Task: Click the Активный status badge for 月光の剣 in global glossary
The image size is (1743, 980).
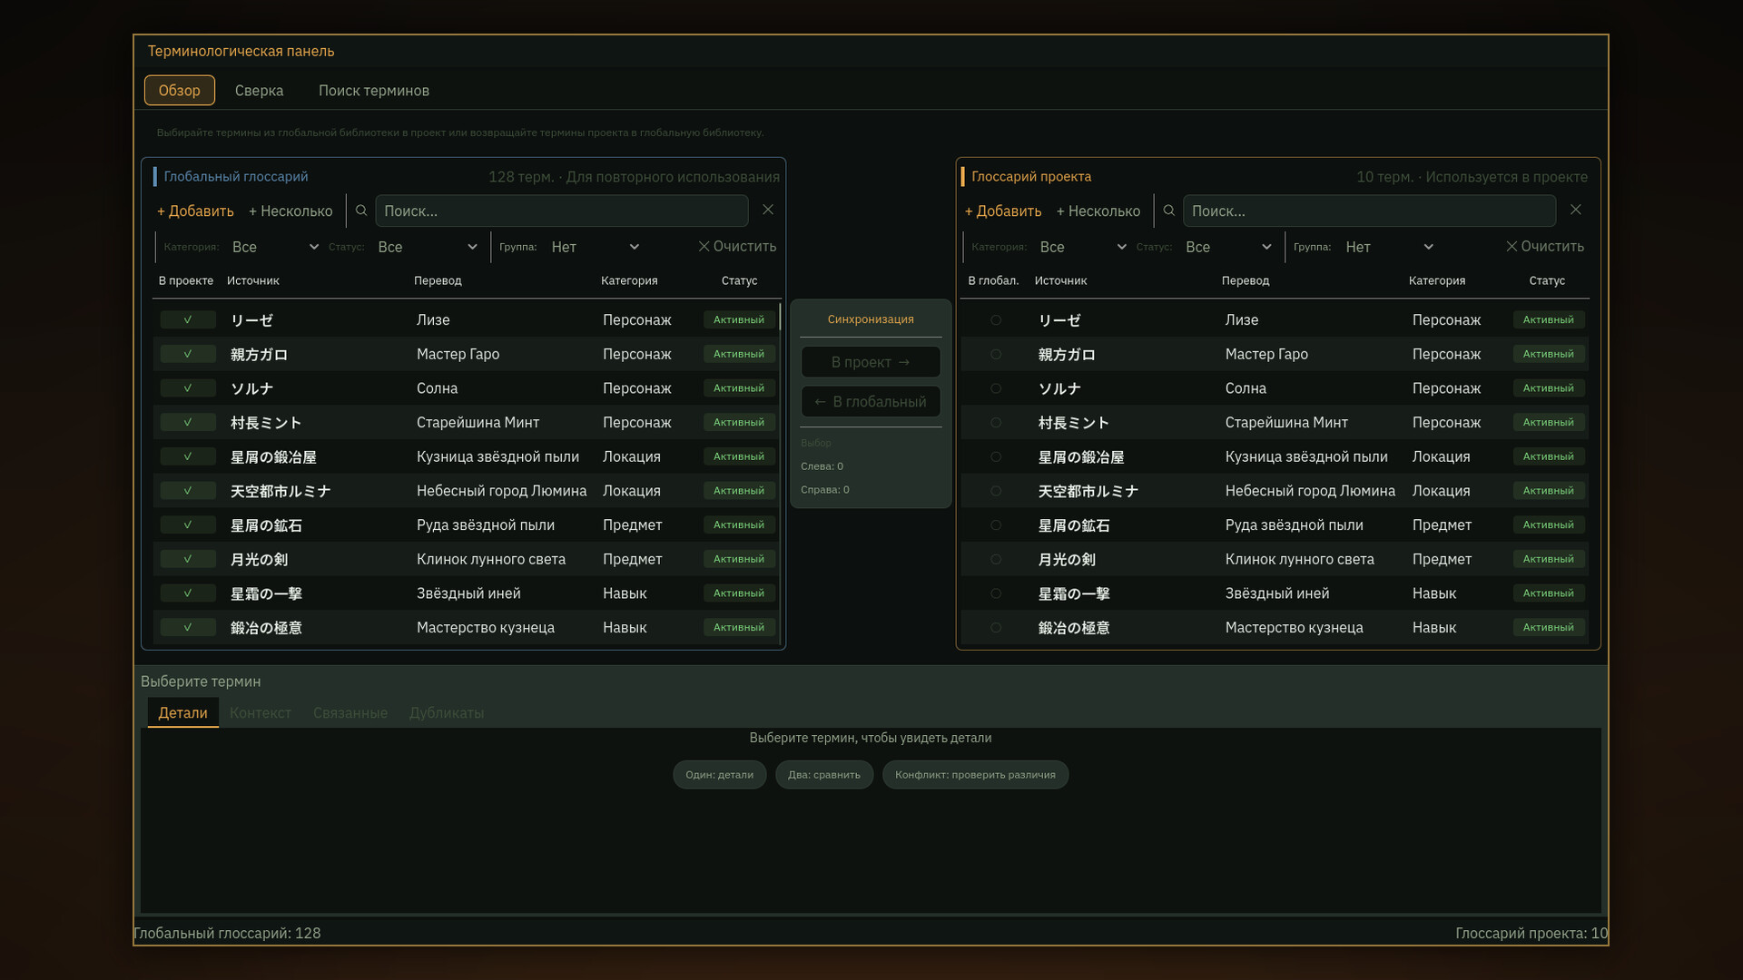Action: click(739, 559)
